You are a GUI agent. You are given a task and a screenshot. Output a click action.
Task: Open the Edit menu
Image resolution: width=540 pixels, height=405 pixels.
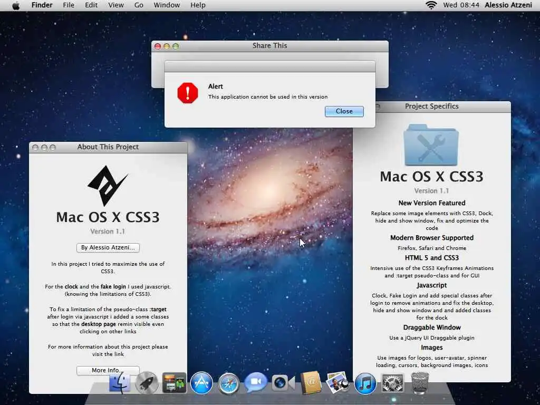click(x=91, y=5)
